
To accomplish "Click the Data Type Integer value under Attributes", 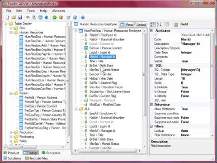I will point(186,53).
